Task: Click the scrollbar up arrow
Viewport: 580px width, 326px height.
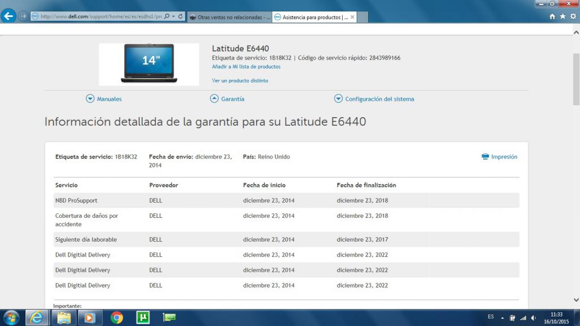Action: [576, 32]
